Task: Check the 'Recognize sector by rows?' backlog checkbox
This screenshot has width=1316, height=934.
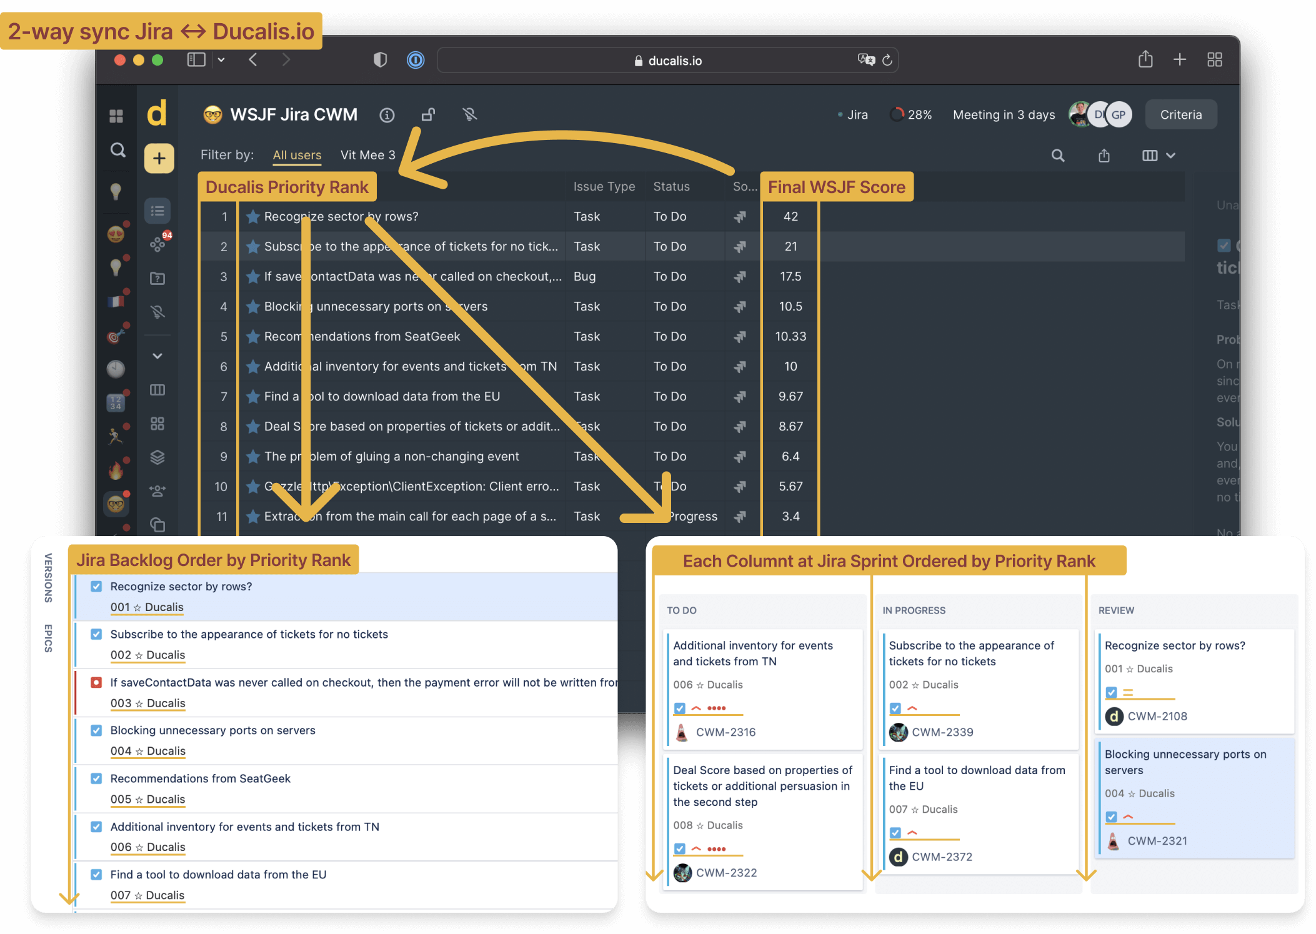Action: click(96, 586)
